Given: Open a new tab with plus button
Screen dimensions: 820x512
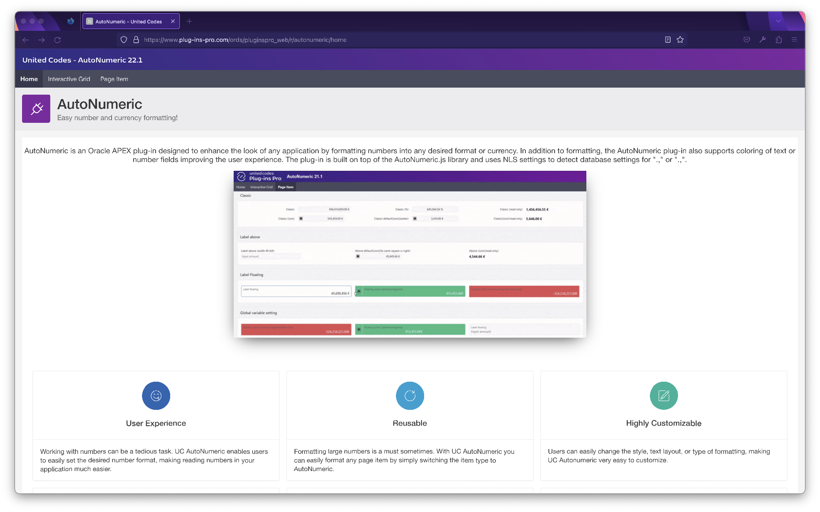Looking at the screenshot, I should pos(189,21).
